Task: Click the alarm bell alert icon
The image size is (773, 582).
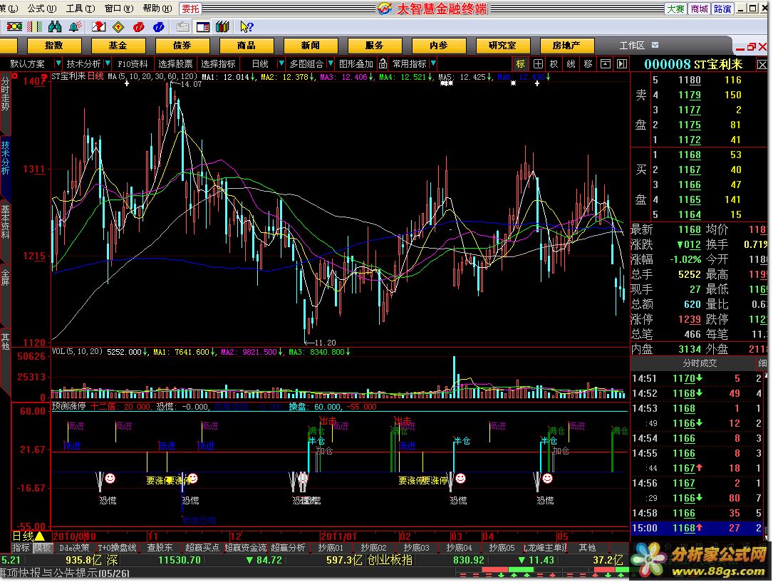Action: click(x=75, y=27)
